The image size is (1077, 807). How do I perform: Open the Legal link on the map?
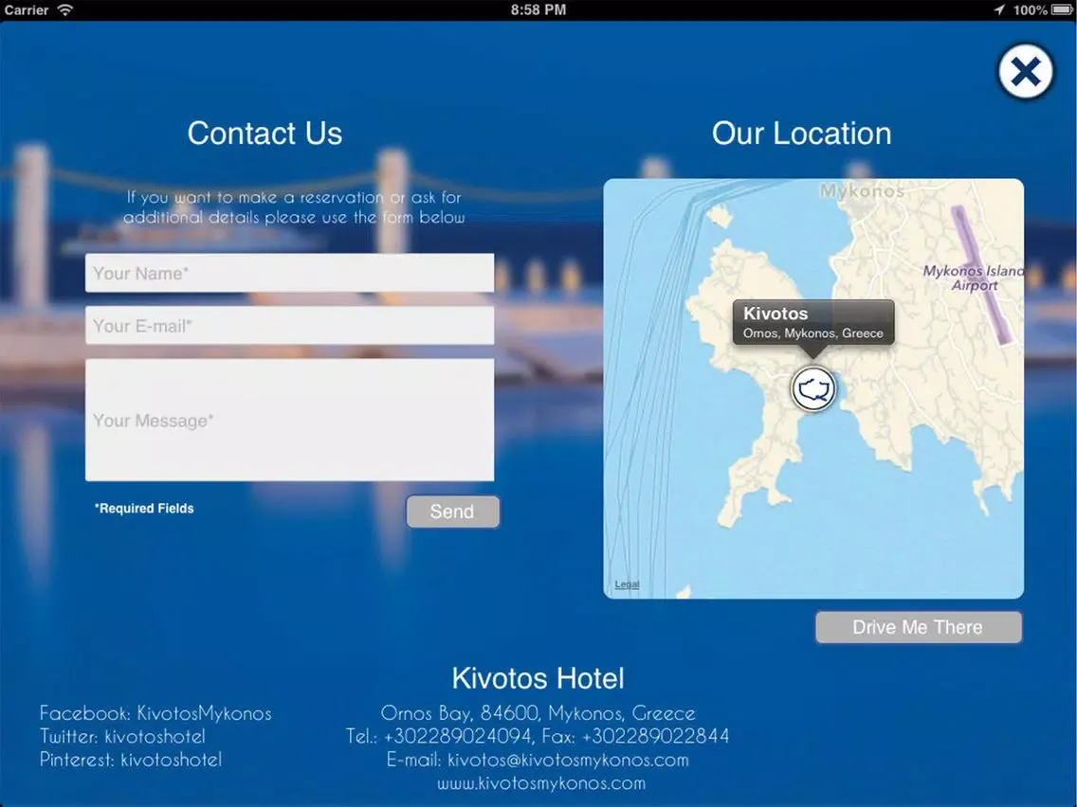click(627, 584)
